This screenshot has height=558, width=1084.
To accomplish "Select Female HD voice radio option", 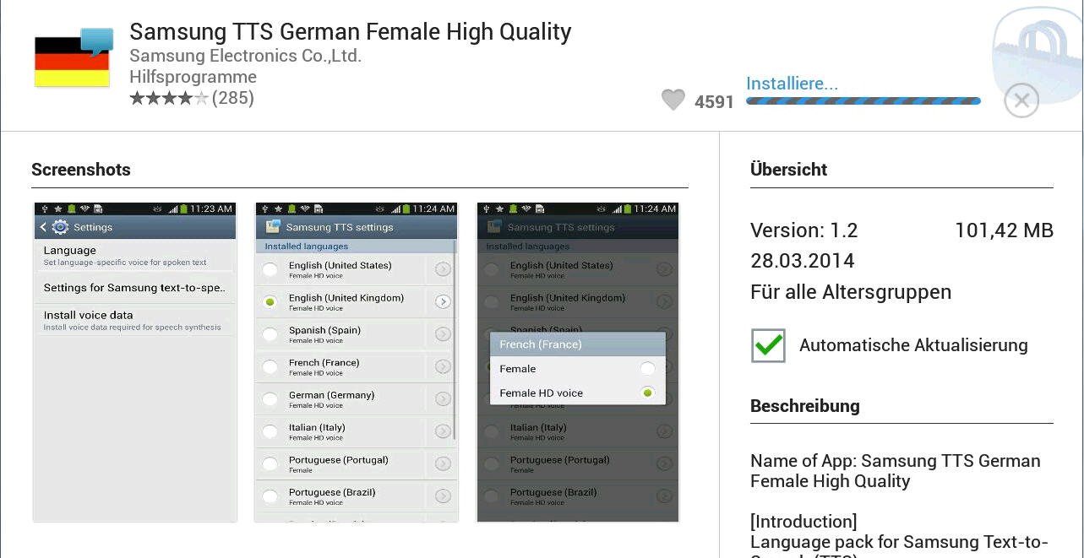I will point(647,393).
